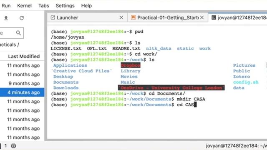Click the '/home/jovyan' output line
Image resolution: width=267 pixels, height=150 pixels.
pos(68,37)
